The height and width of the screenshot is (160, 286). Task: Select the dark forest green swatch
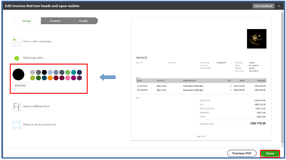[38, 78]
